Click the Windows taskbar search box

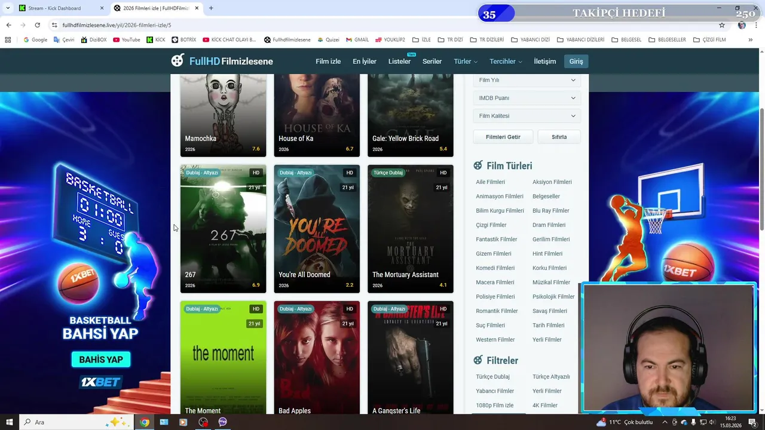coord(76,422)
